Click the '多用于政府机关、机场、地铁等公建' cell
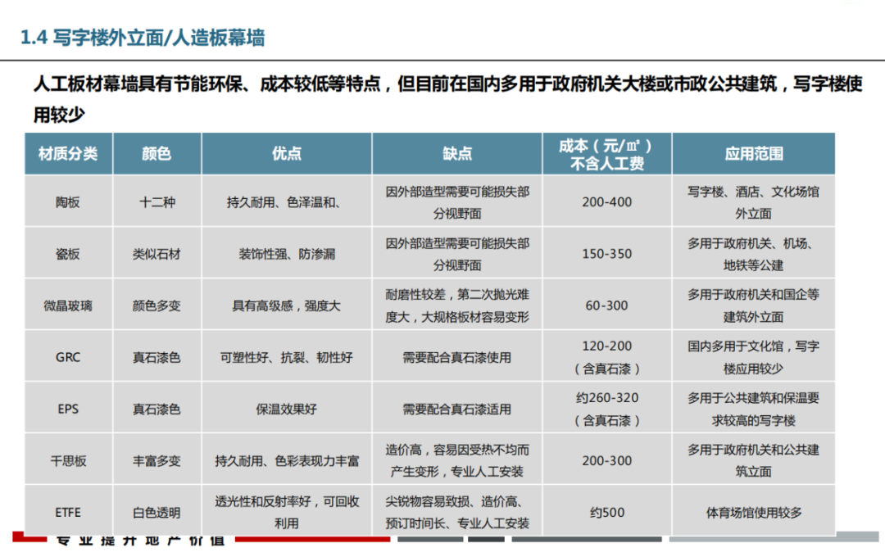 754,253
